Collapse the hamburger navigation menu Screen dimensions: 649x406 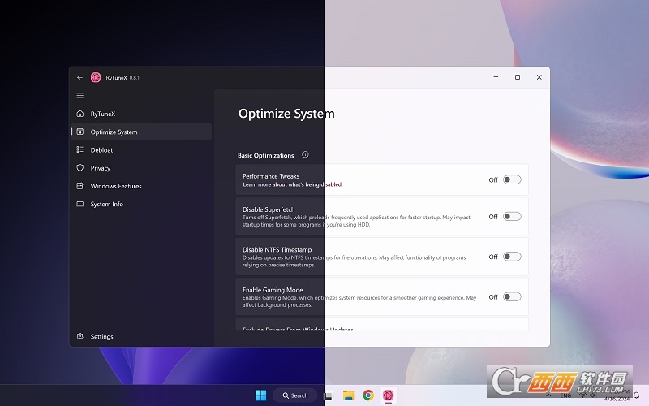coord(80,96)
